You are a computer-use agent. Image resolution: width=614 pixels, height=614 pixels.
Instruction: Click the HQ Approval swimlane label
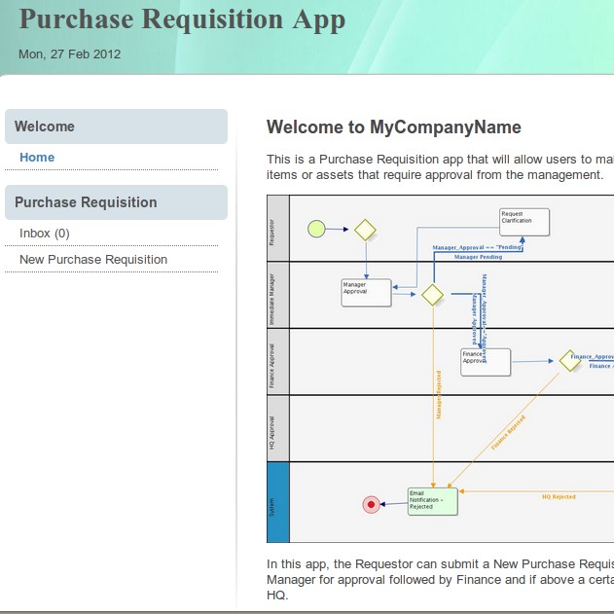point(278,428)
